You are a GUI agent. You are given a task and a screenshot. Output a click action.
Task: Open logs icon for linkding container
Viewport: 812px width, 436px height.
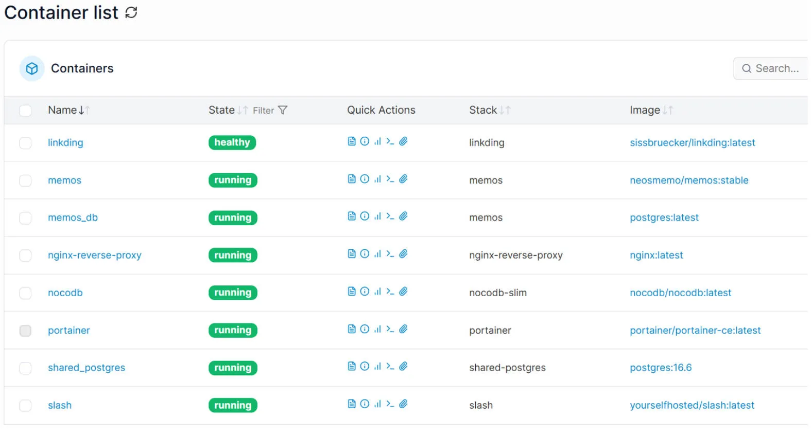(x=352, y=141)
